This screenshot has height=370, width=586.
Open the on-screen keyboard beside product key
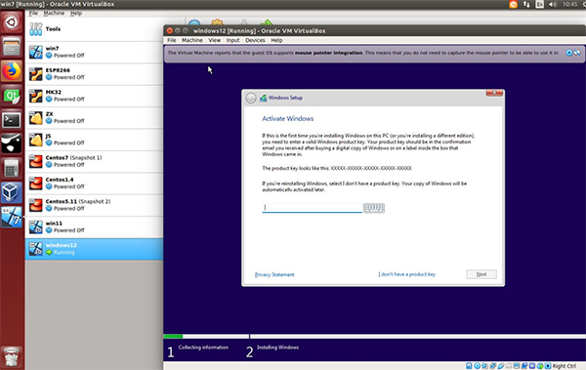(x=374, y=208)
